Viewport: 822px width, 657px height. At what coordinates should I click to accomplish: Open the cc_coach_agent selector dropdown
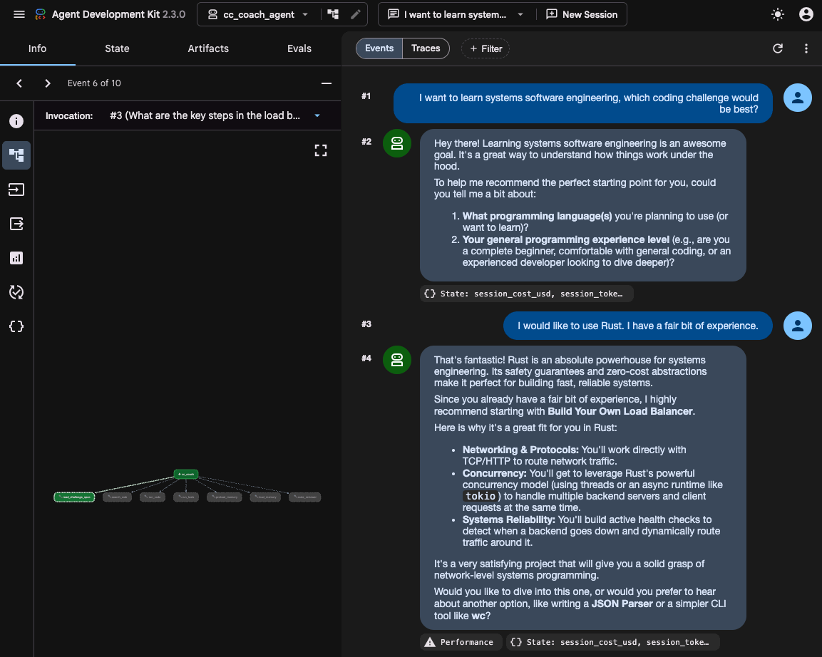coord(259,15)
